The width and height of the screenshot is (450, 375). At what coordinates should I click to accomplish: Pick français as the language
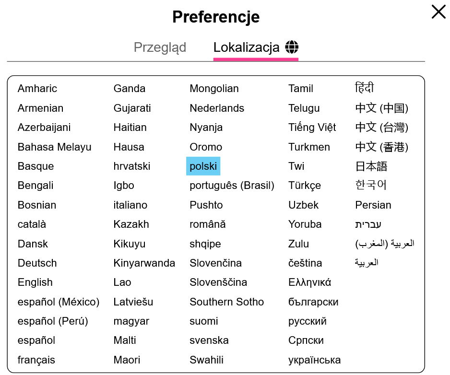(36, 360)
